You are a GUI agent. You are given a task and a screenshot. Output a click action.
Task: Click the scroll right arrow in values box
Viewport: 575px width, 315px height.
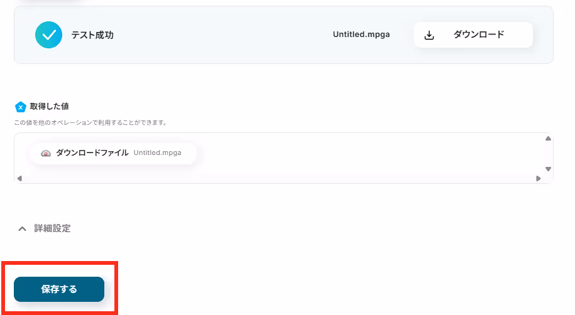pos(538,178)
